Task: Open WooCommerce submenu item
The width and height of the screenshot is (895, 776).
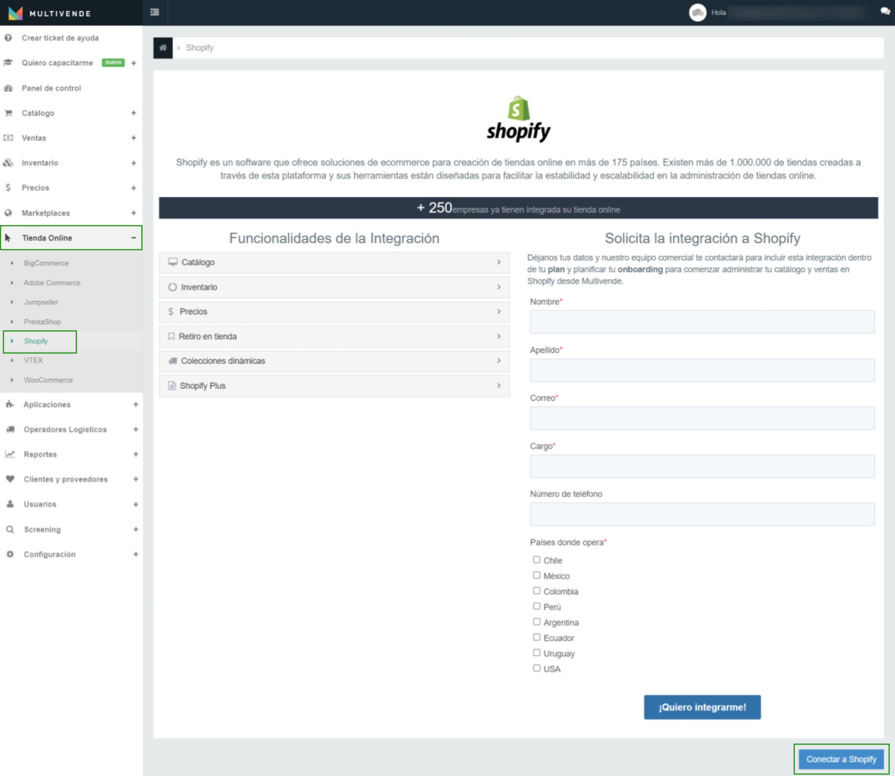Action: coord(48,380)
